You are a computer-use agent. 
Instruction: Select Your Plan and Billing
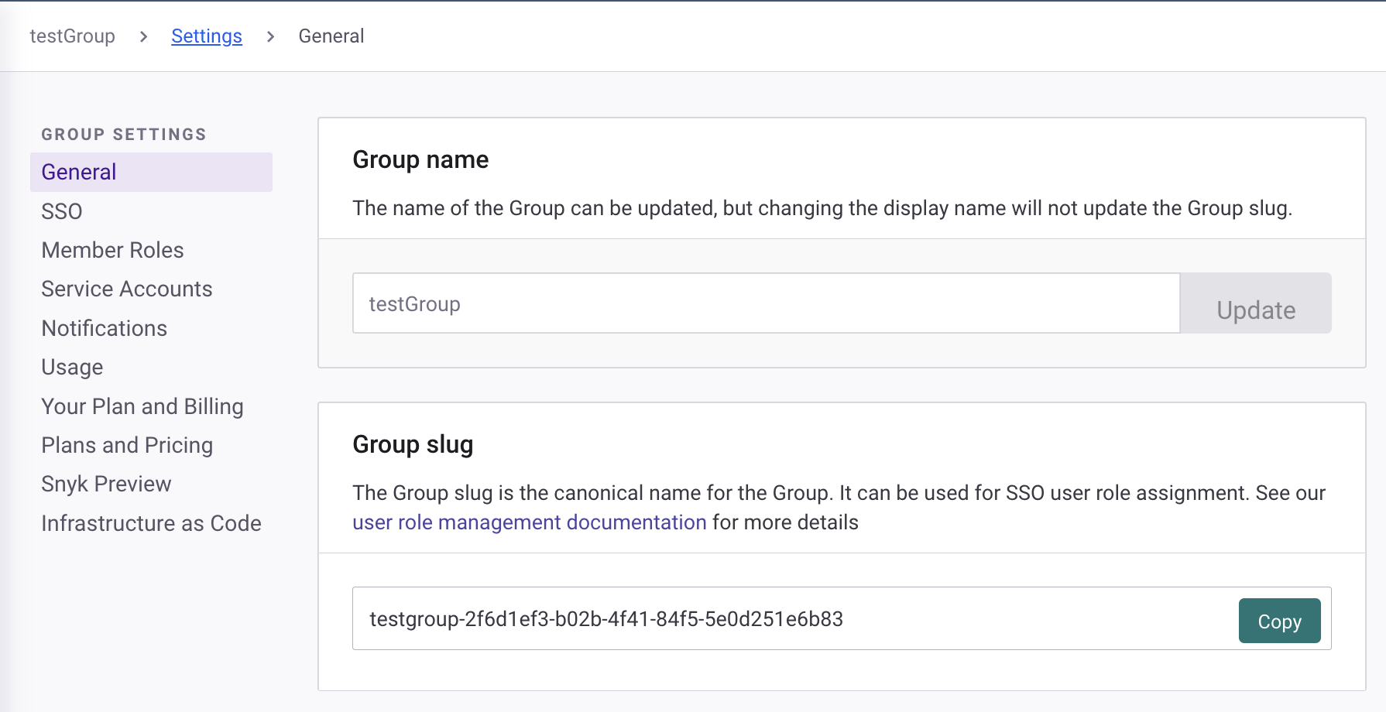142,406
